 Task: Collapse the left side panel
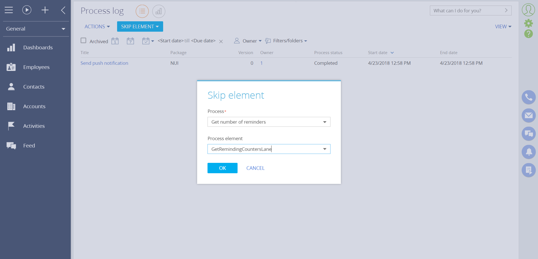pos(63,10)
